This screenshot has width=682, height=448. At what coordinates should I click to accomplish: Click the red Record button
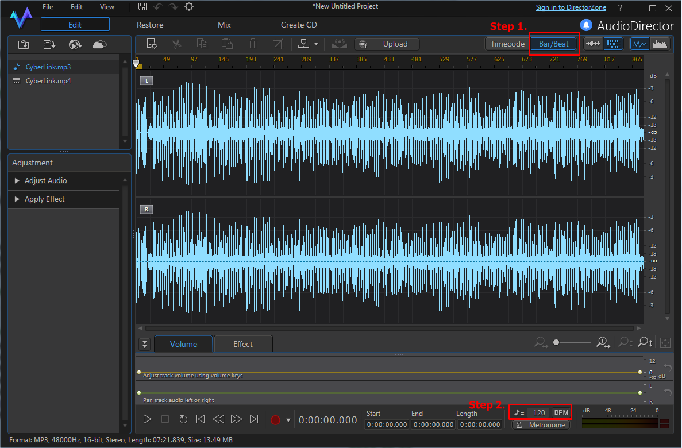[x=275, y=420]
